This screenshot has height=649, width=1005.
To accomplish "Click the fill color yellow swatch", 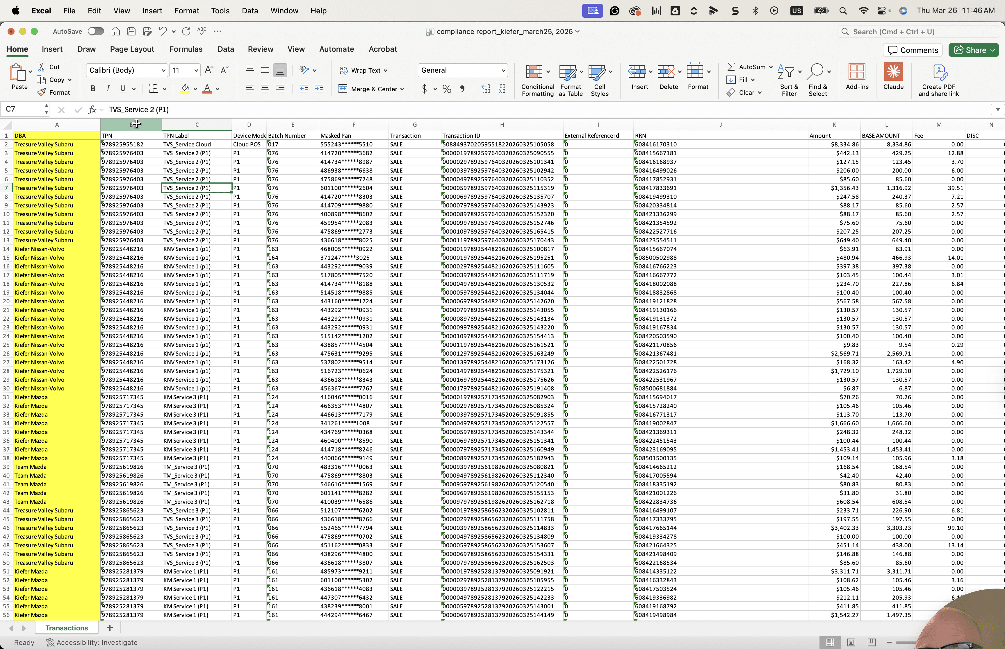I will pyautogui.click(x=185, y=89).
